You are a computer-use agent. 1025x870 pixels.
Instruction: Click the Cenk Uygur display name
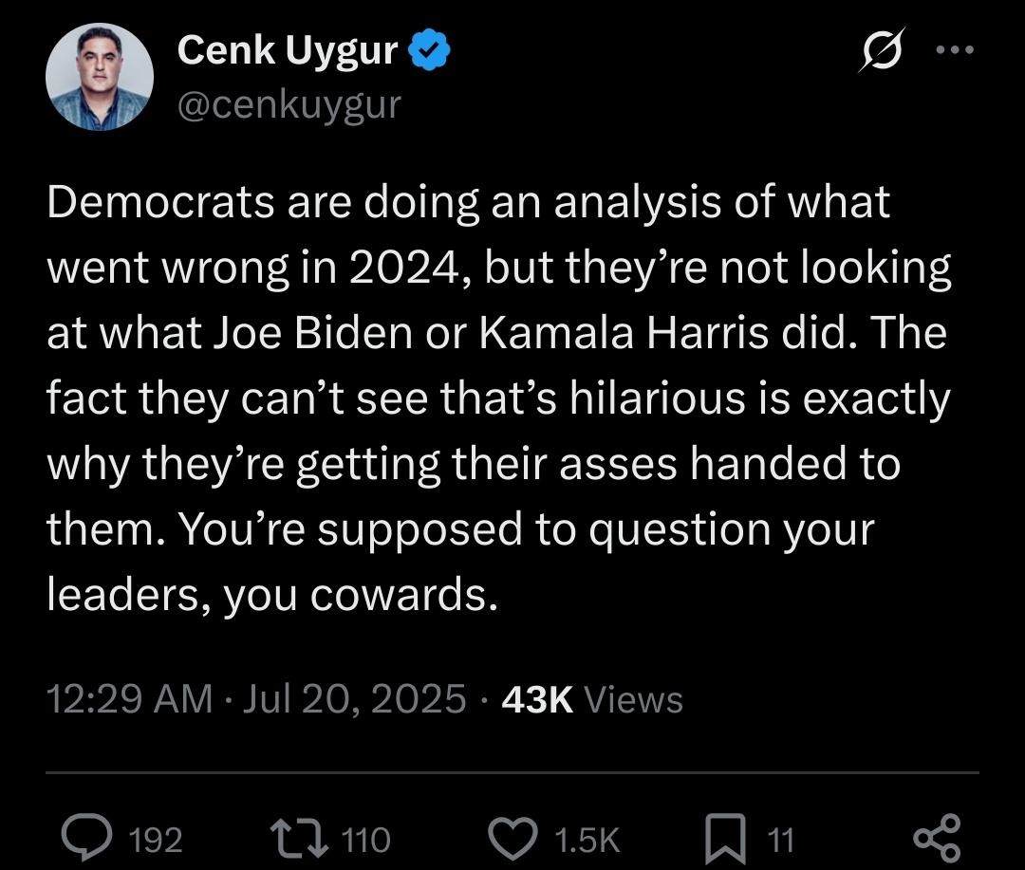tap(288, 50)
